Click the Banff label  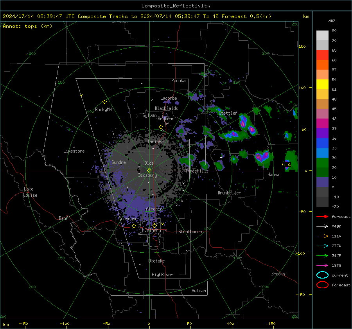(x=65, y=218)
